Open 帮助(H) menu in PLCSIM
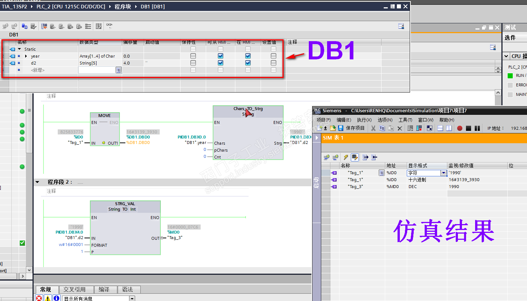The height and width of the screenshot is (301, 527). [447, 120]
